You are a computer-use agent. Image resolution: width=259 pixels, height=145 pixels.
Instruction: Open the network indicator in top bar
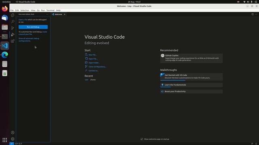pos(244,2)
